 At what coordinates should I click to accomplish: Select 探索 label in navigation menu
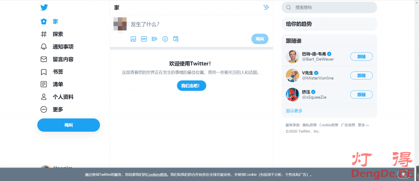tap(58, 34)
